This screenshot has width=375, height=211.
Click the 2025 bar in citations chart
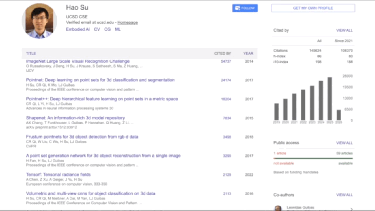pyautogui.click(x=329, y=99)
